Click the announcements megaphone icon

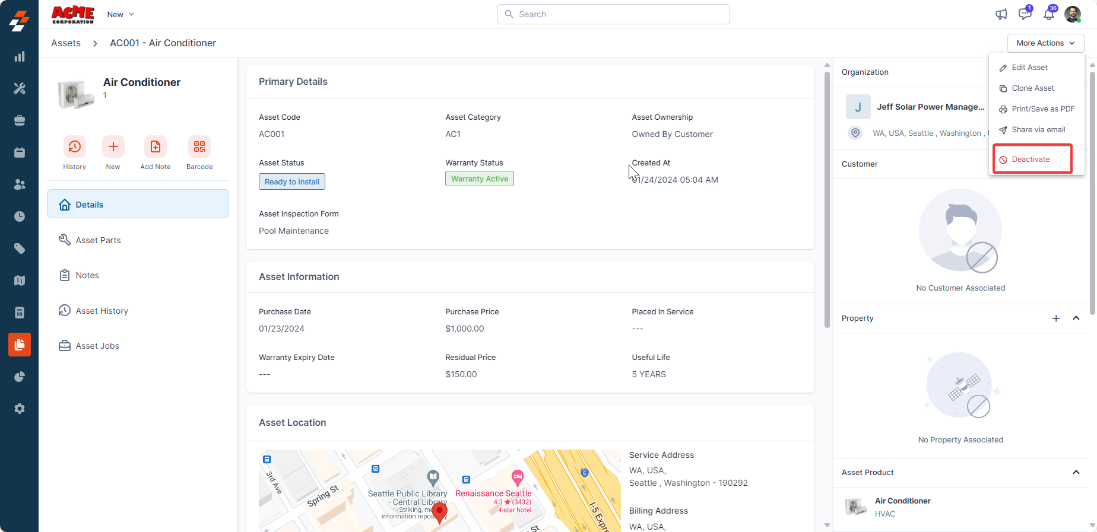point(1001,14)
